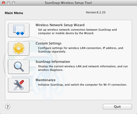The height and width of the screenshot is (114, 137).
Task: Click the "Initialize ScanSnap" description text
Action: [x=83, y=85]
